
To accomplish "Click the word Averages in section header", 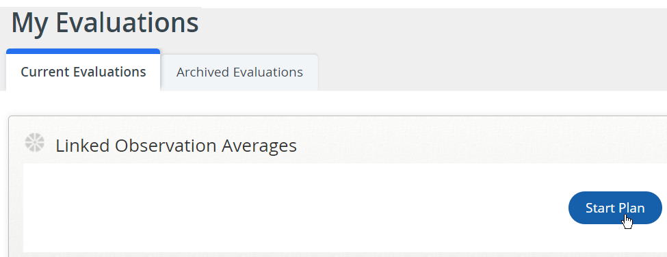I will (259, 146).
